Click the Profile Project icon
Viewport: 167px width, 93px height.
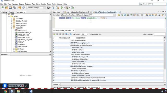(x=72, y=8)
